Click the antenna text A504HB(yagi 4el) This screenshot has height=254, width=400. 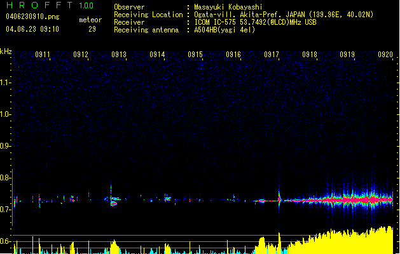point(224,30)
